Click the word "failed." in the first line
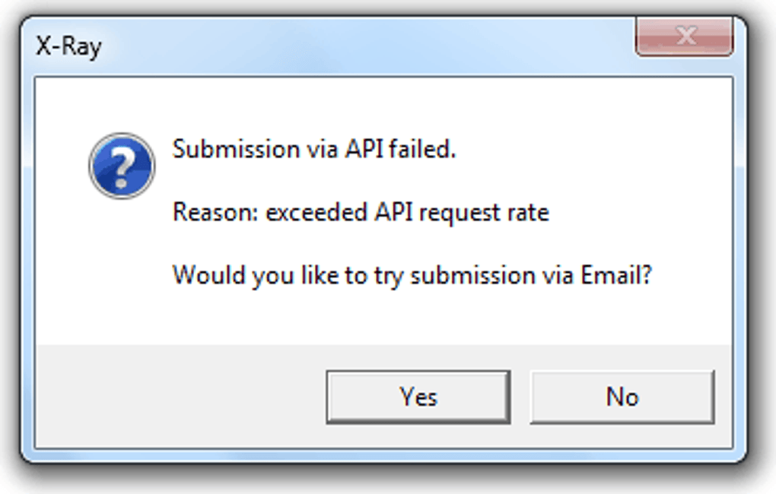 [x=422, y=149]
